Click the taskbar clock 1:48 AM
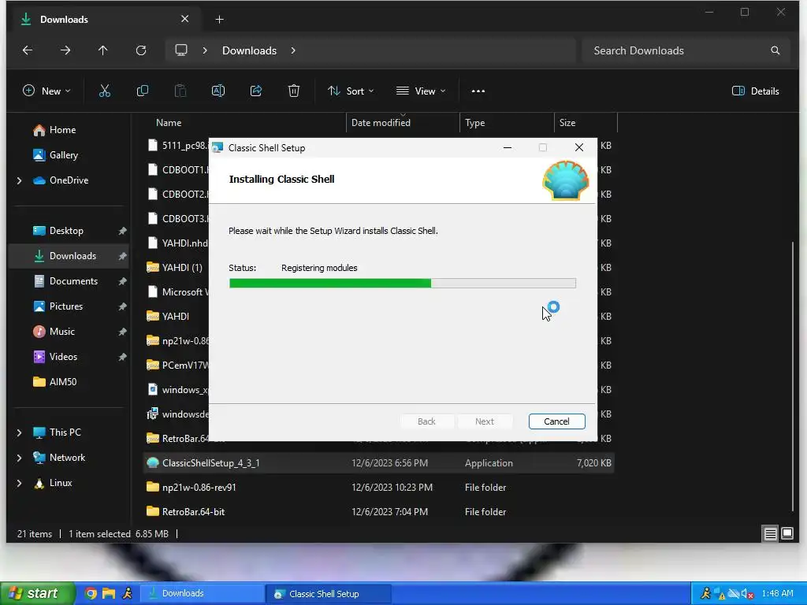Viewport: 807px width, 605px height. pos(777,593)
